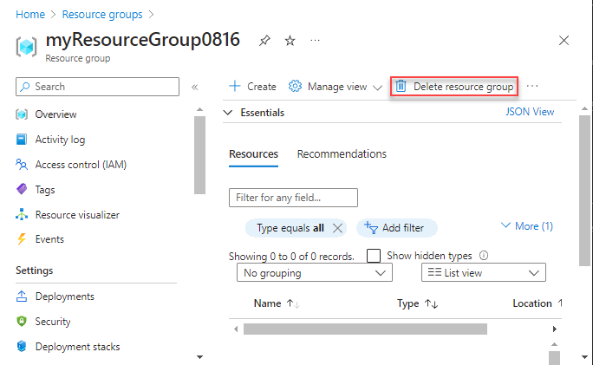Open the Events lightning icon item
This screenshot has height=365, width=593.
22,239
